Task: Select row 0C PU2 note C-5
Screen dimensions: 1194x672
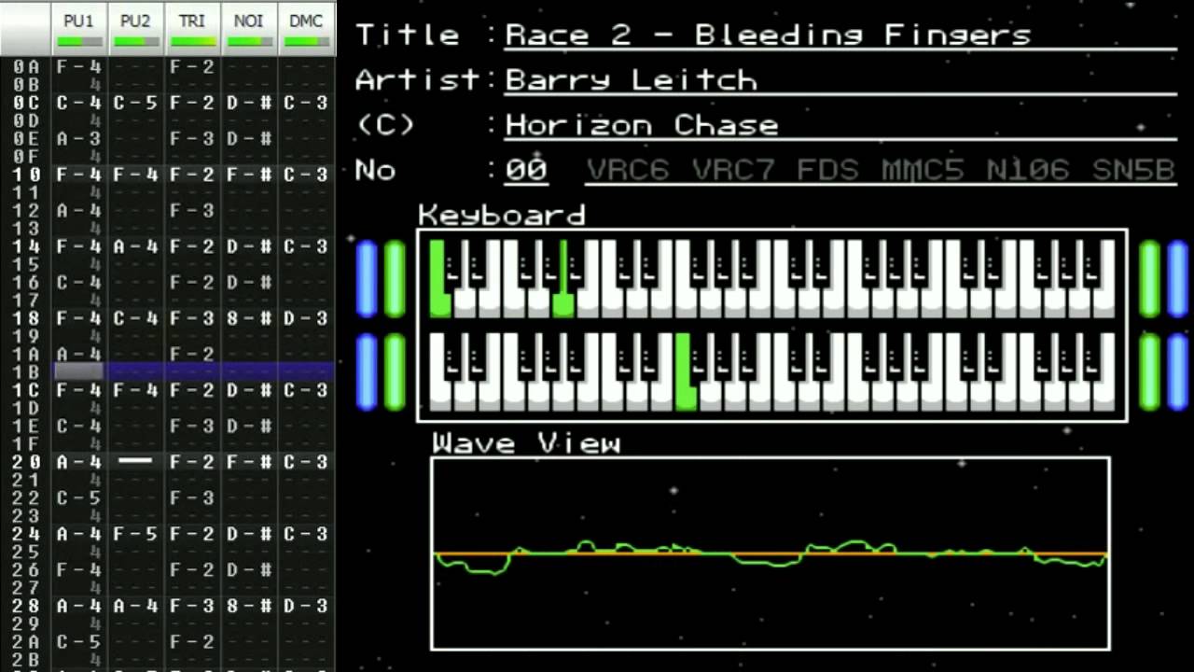Action: click(135, 103)
